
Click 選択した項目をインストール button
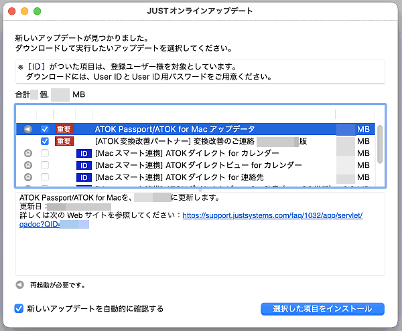click(322, 309)
